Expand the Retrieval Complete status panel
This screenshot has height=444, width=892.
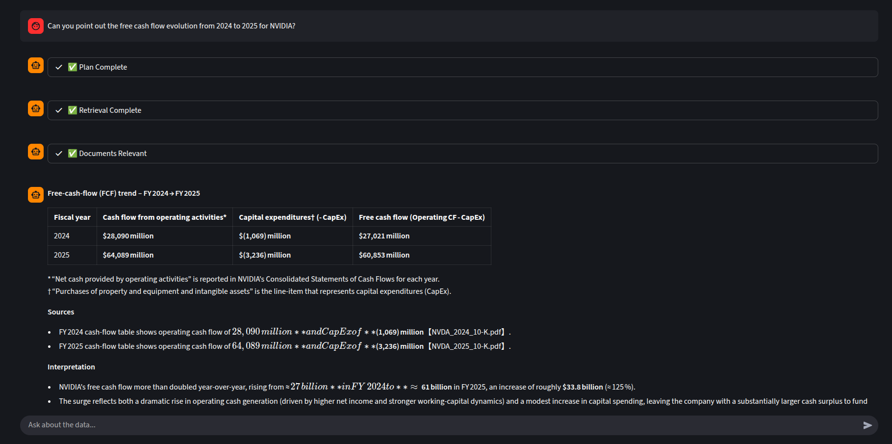tap(462, 110)
